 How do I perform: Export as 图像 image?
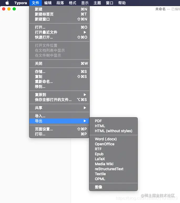(x=113, y=187)
